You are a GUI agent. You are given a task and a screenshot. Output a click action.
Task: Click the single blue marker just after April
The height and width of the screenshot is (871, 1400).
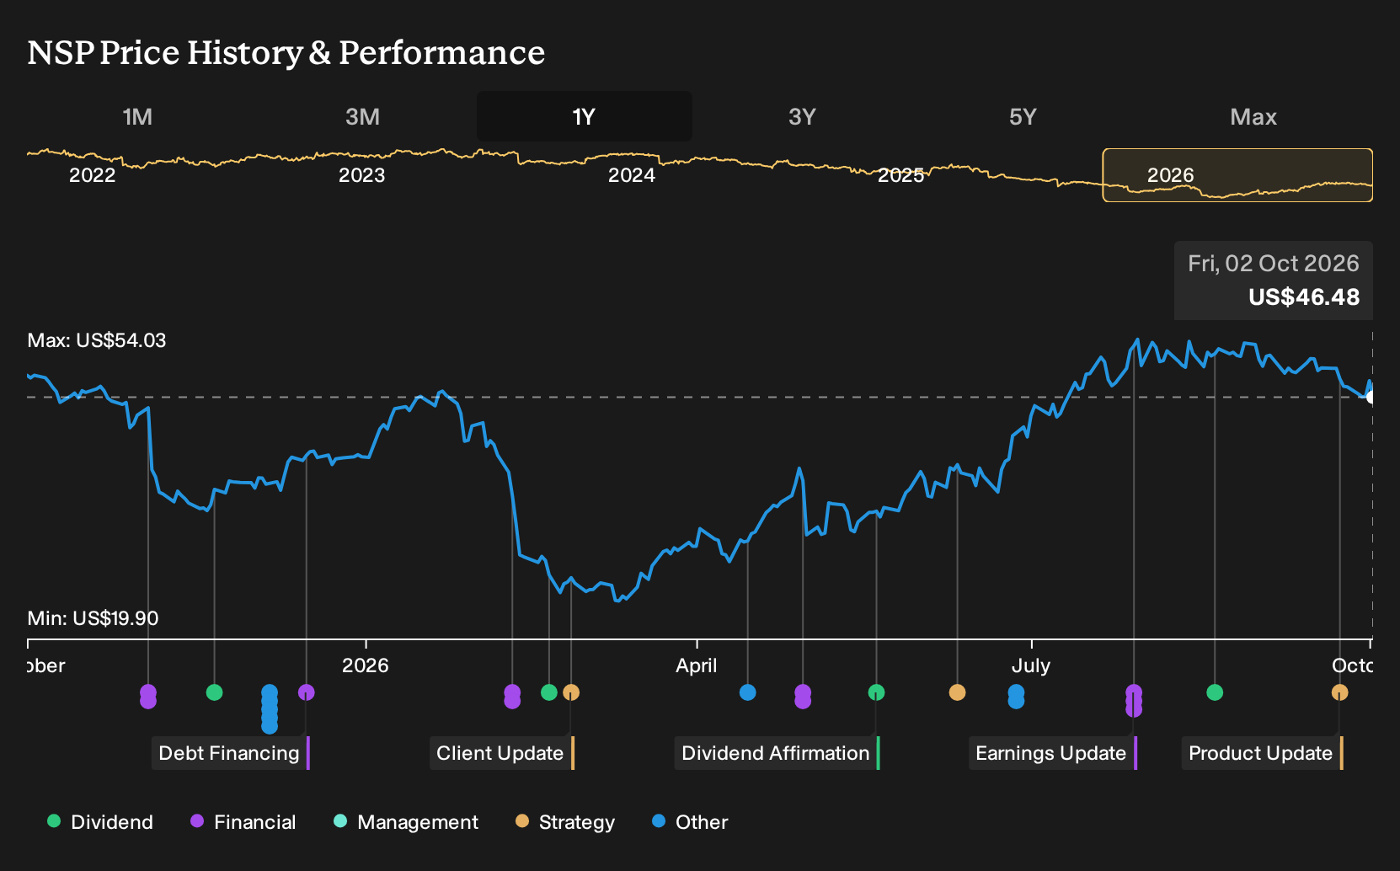pyautogui.click(x=747, y=692)
